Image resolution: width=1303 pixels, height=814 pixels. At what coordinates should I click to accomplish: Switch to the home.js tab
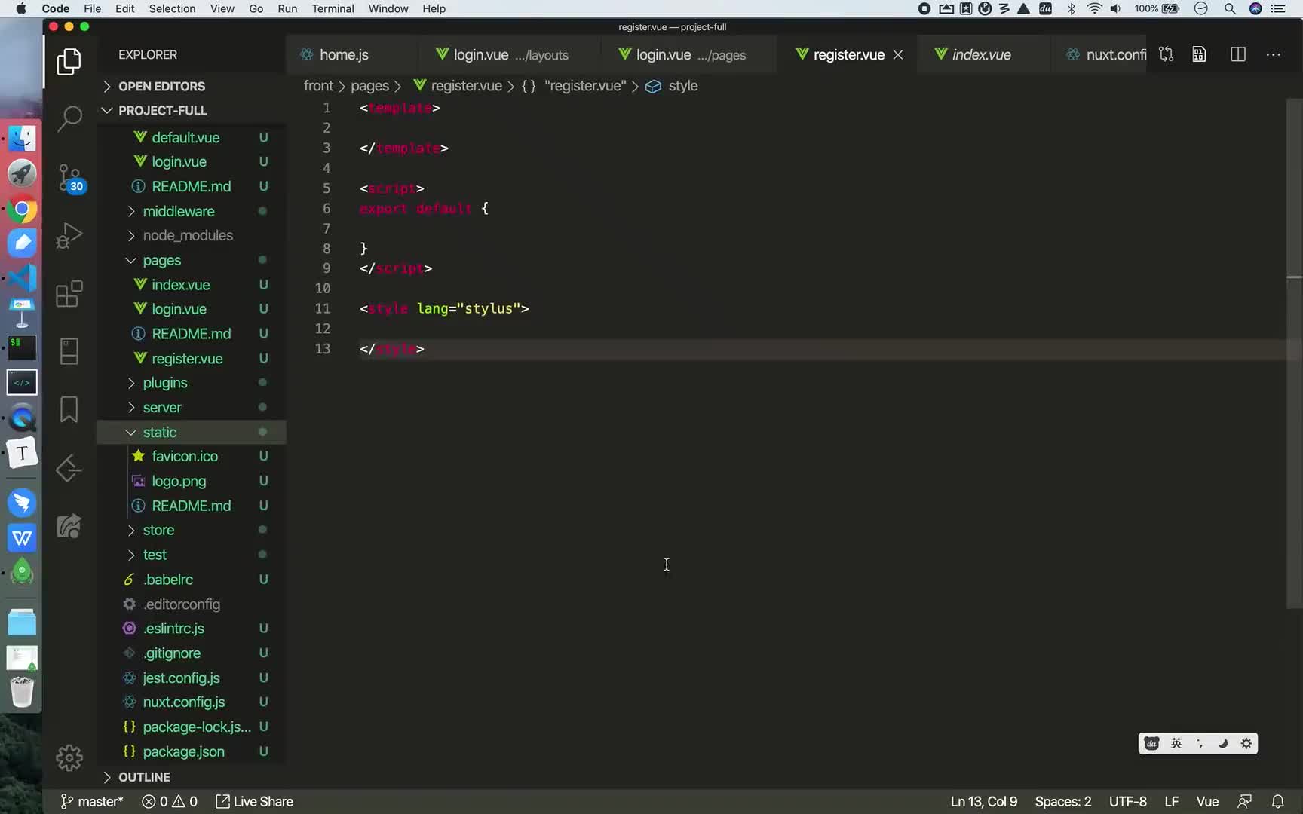pyautogui.click(x=344, y=54)
